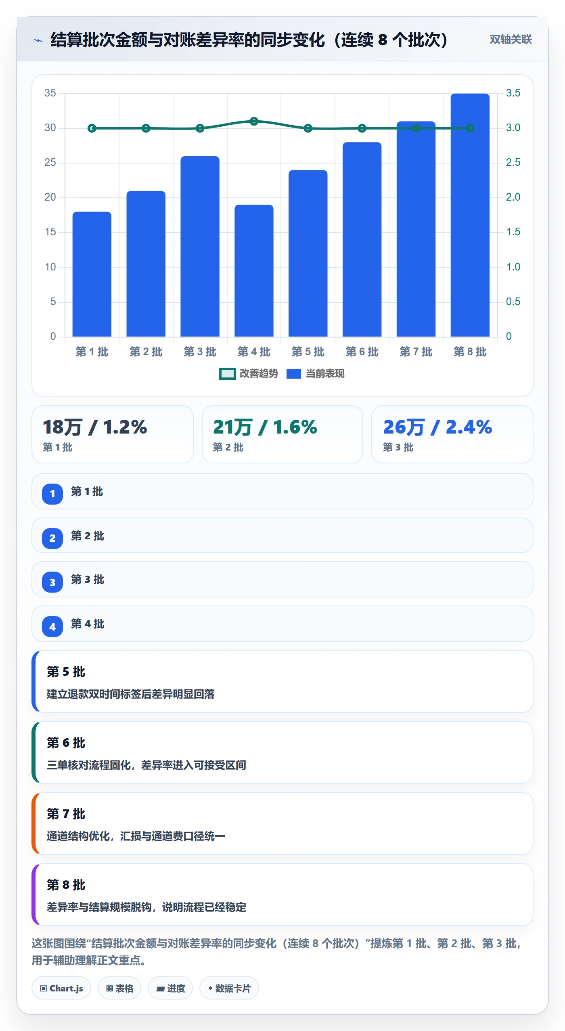The height and width of the screenshot is (1031, 565).
Task: Click text 建立退款双时间标签后差异明显回落
Action: coord(131,694)
